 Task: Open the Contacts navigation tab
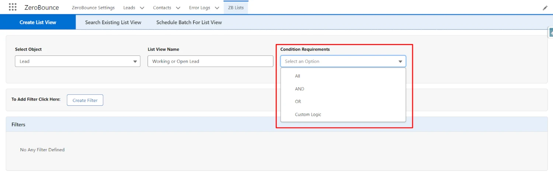click(162, 8)
